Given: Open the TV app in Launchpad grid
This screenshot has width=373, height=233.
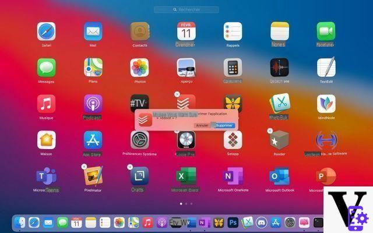Looking at the screenshot, I should [140, 104].
